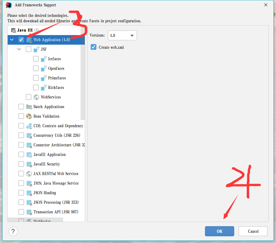Viewport: 276px width, 243px height.
Task: Collapse the Web Application tree node
Action: tap(12, 40)
